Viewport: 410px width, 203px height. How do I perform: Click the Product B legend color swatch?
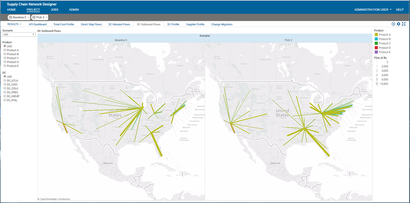pyautogui.click(x=376, y=39)
